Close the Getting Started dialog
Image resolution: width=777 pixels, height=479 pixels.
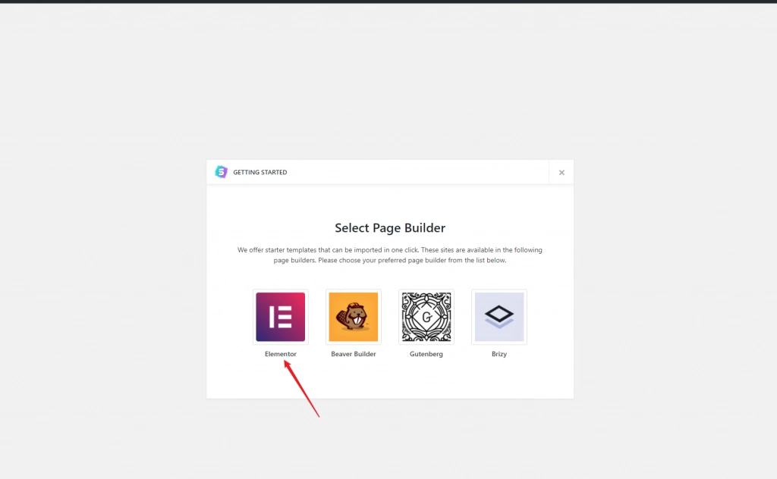click(x=562, y=172)
